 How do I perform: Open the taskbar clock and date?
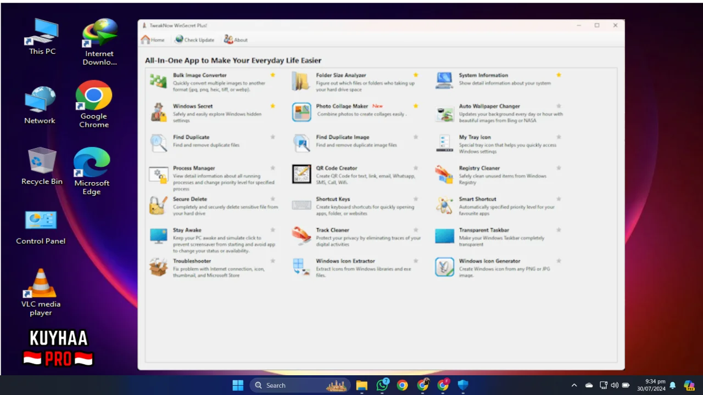coord(651,385)
